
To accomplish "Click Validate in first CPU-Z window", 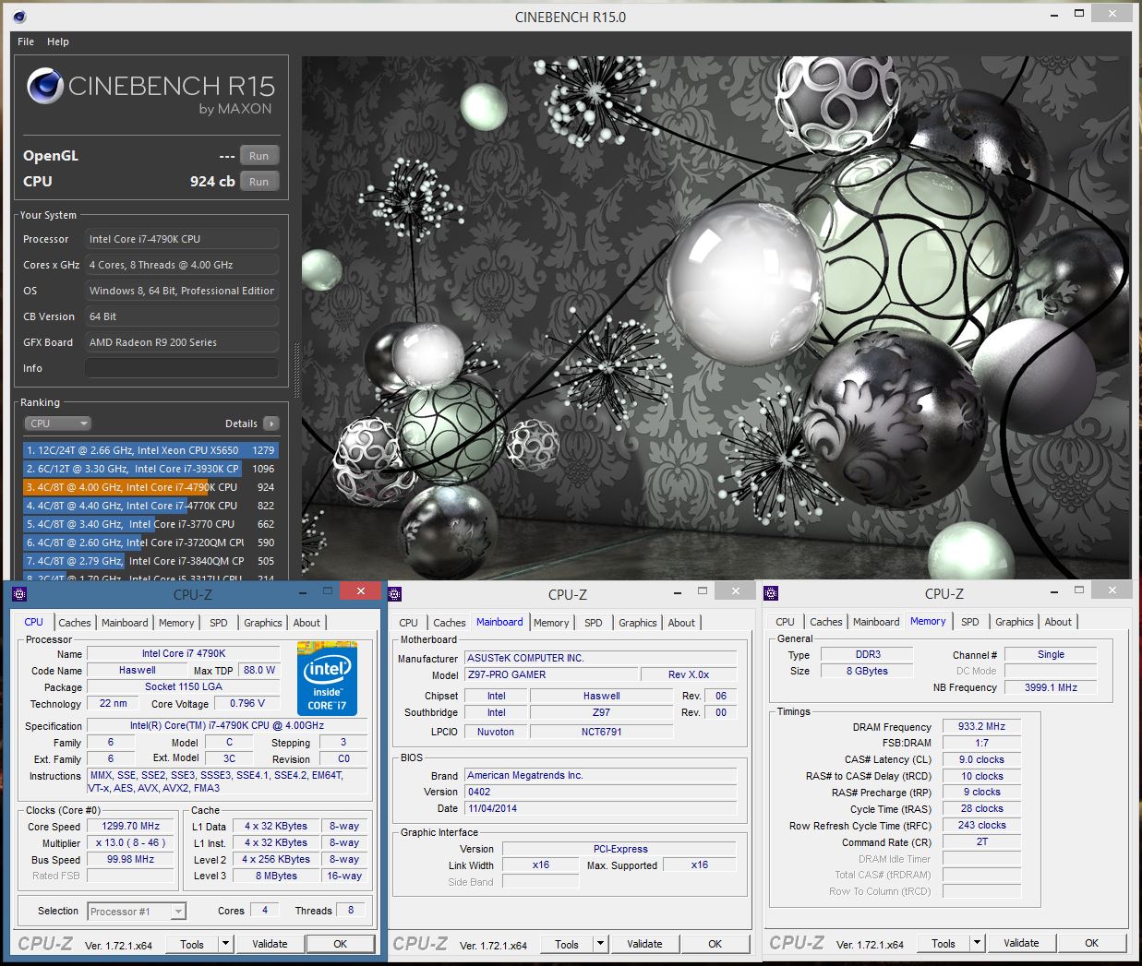I will (270, 944).
